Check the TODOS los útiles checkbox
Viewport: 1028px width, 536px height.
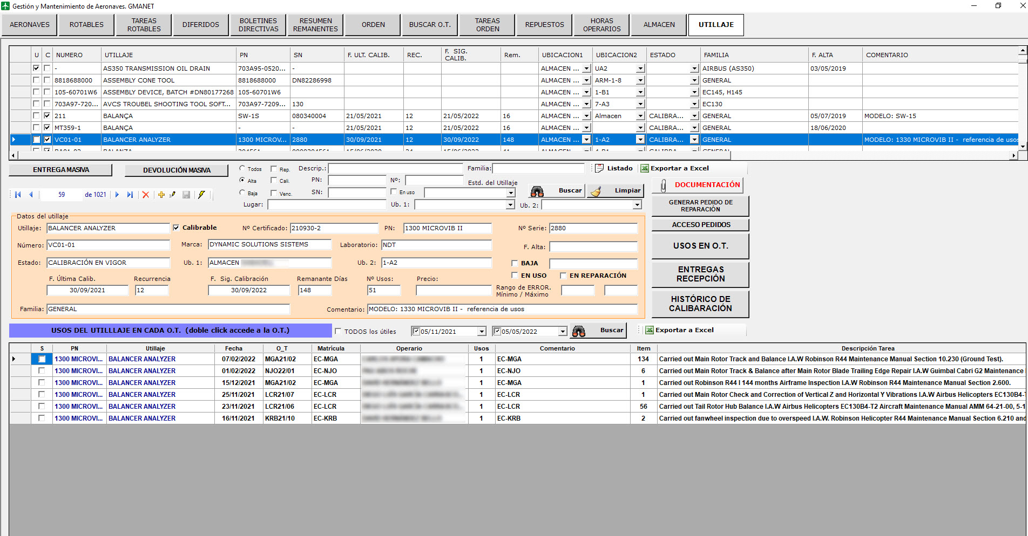[x=338, y=332]
